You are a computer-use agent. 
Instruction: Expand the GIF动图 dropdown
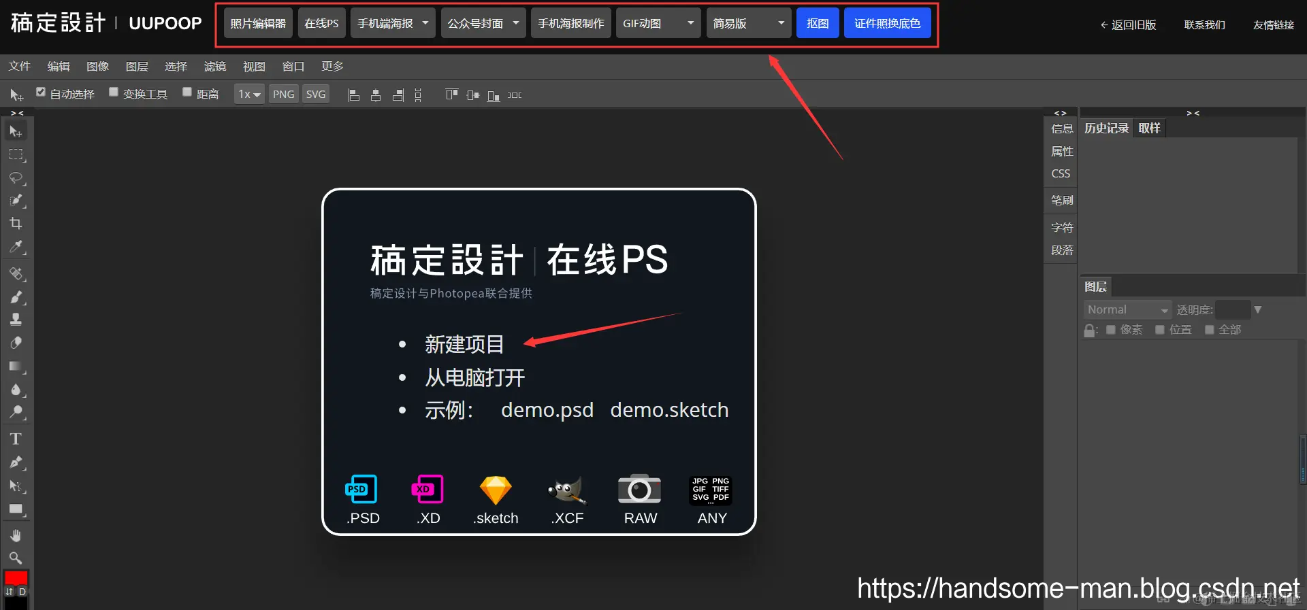point(658,23)
